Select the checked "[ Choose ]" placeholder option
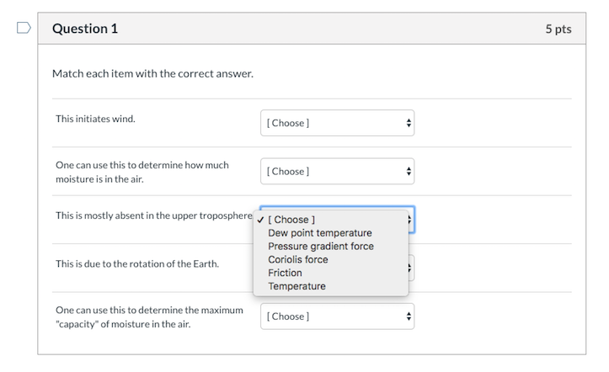The height and width of the screenshot is (372, 609). (x=330, y=220)
